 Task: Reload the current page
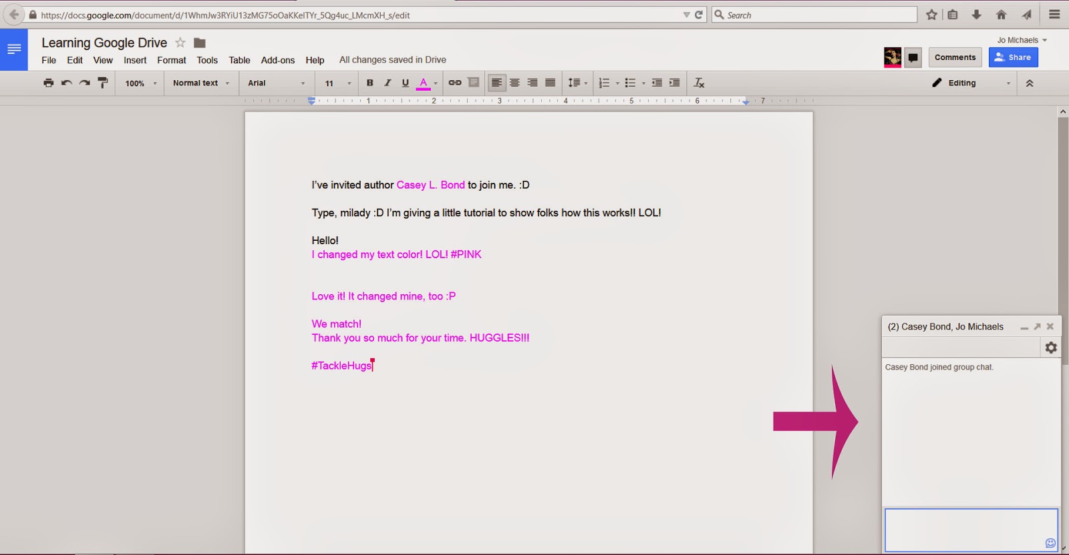[x=699, y=15]
